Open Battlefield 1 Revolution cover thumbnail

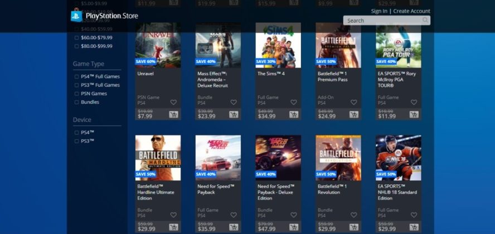pos(338,158)
